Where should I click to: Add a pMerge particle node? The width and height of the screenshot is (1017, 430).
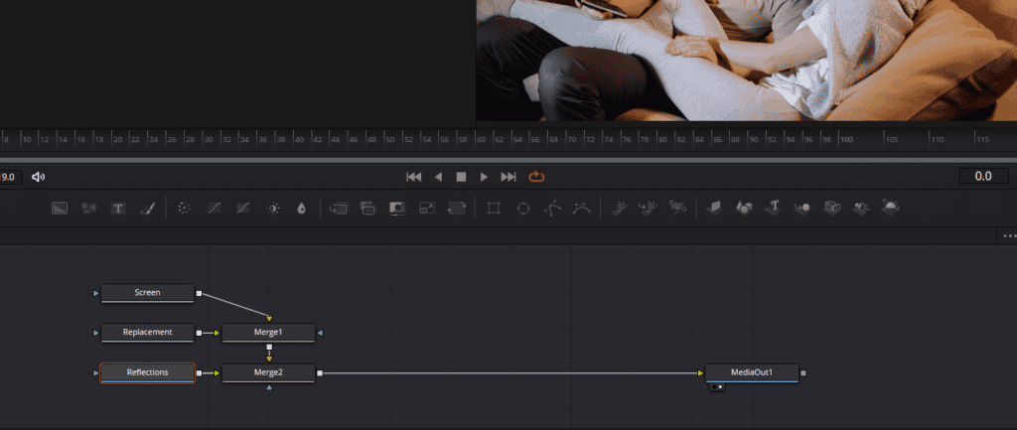(x=648, y=208)
